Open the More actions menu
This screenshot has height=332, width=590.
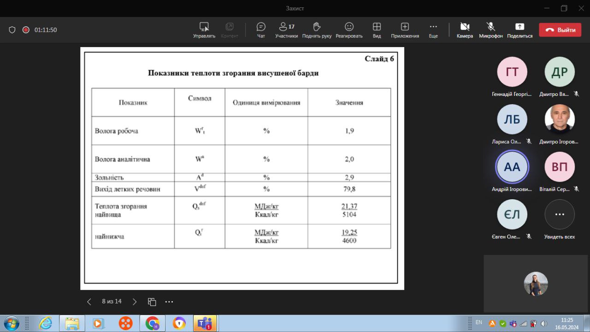click(433, 30)
